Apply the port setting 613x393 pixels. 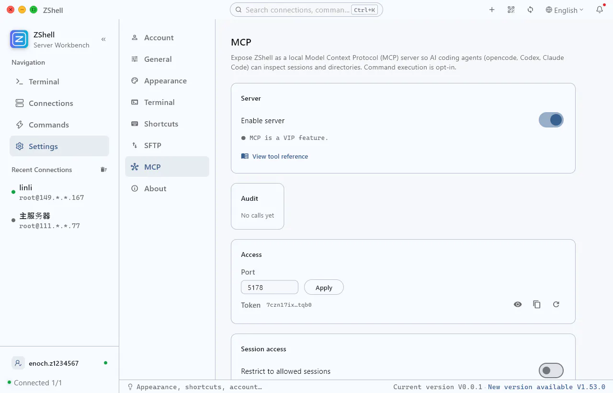click(324, 288)
